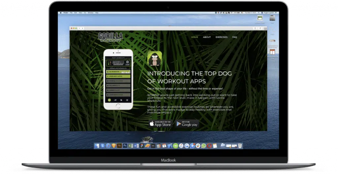The image size is (338, 174).
Task: Open the Edit menu
Action: tap(76, 13)
